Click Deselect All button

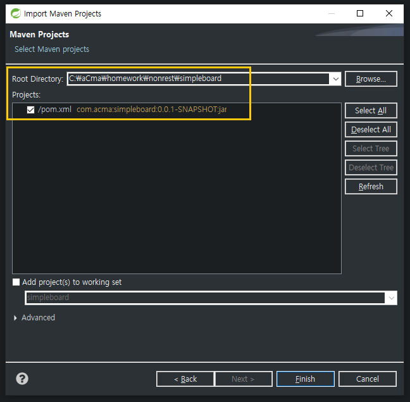tap(371, 130)
